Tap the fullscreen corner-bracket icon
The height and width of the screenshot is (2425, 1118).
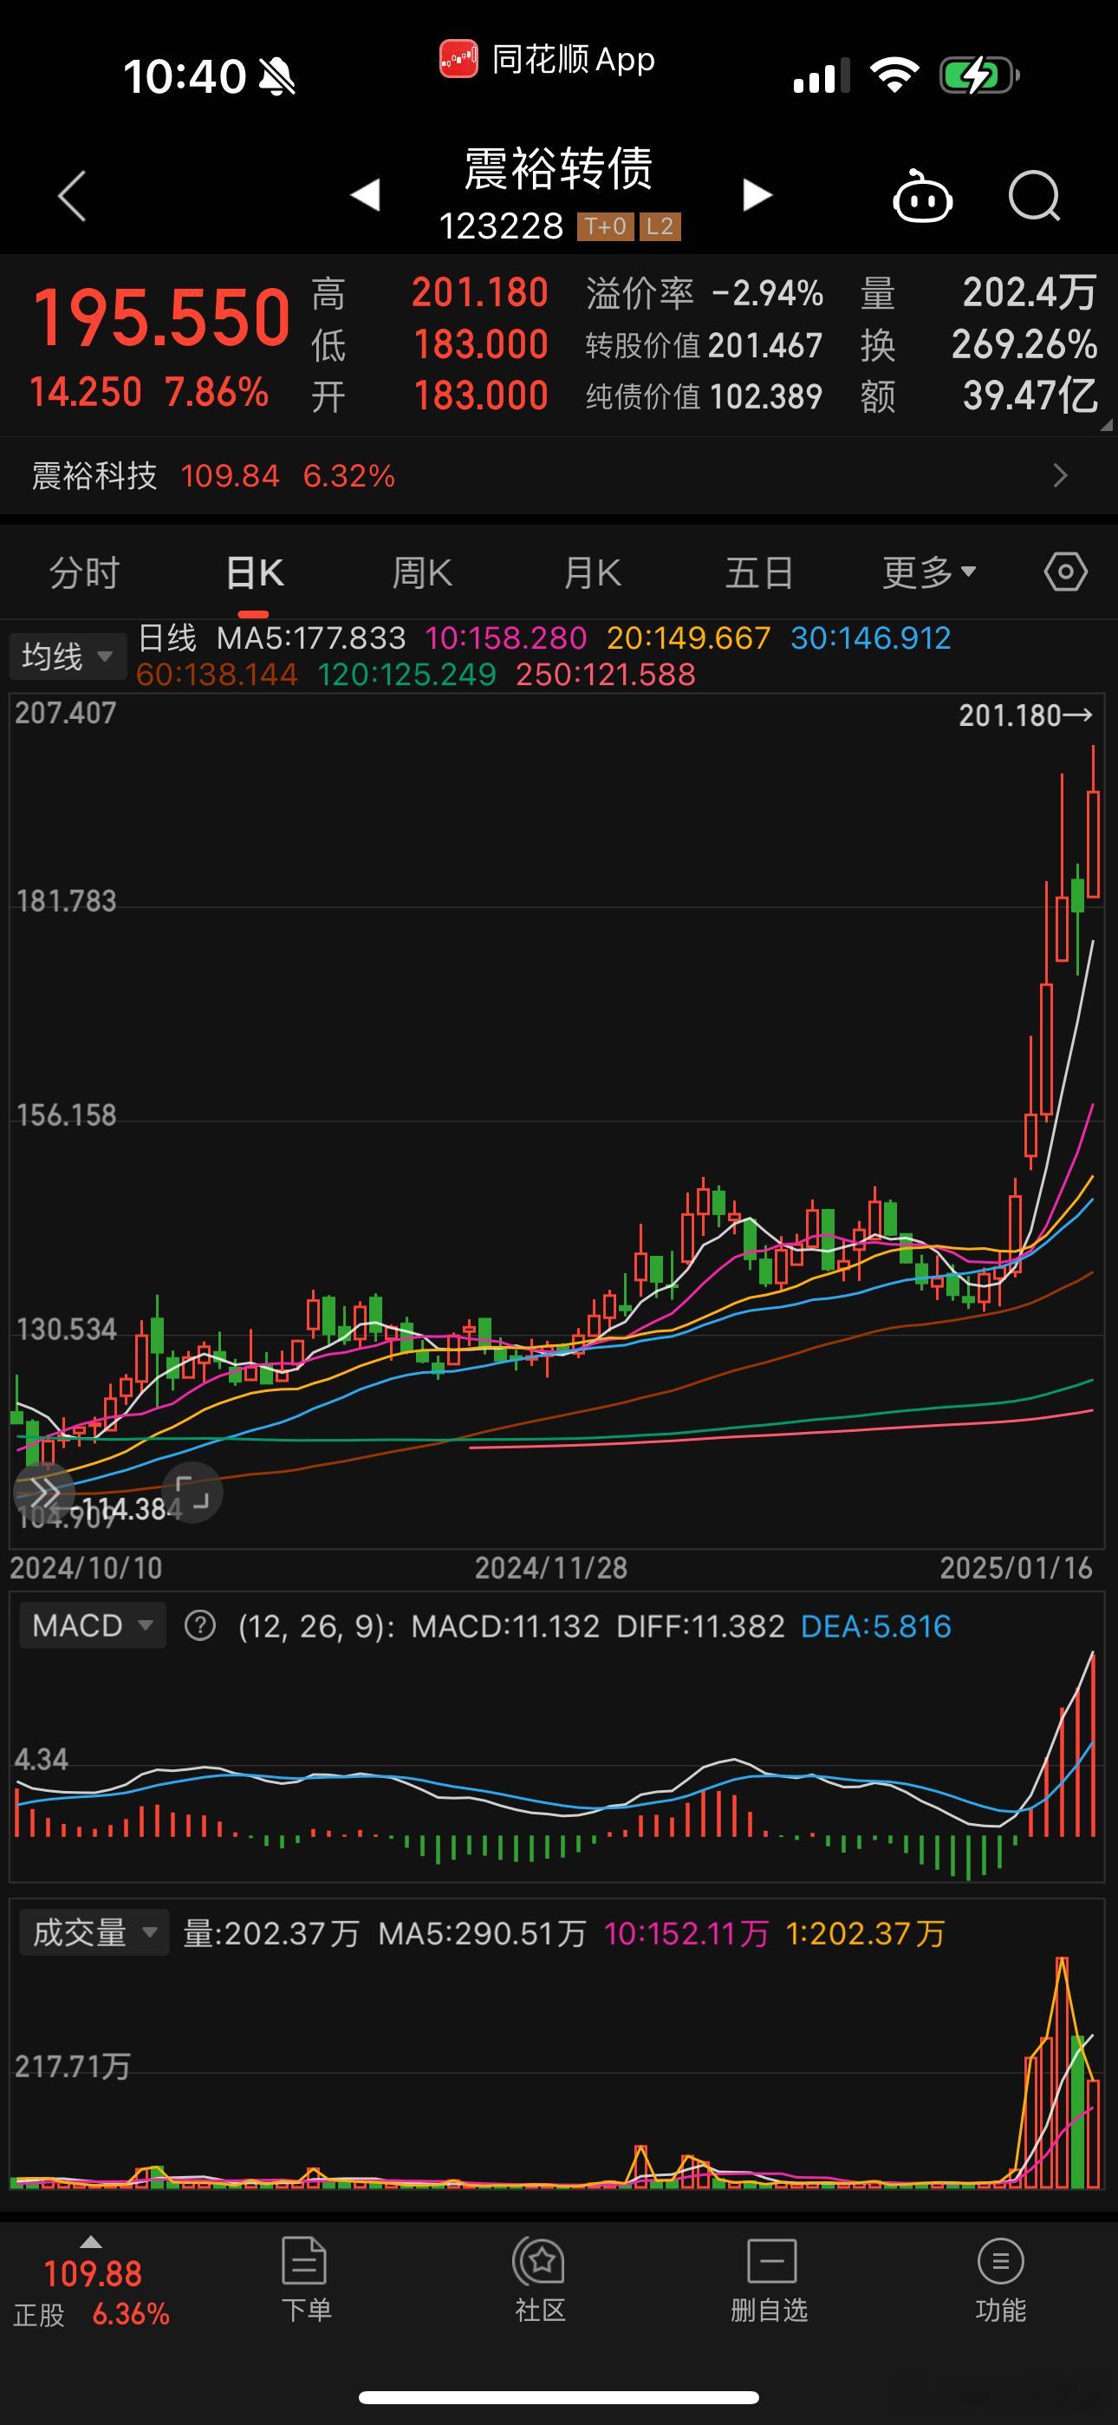click(192, 1492)
